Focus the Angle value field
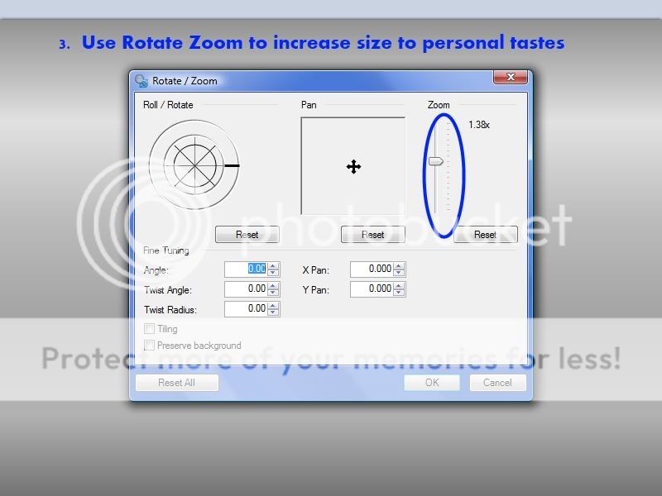Screen dimensions: 662x496 [246, 269]
